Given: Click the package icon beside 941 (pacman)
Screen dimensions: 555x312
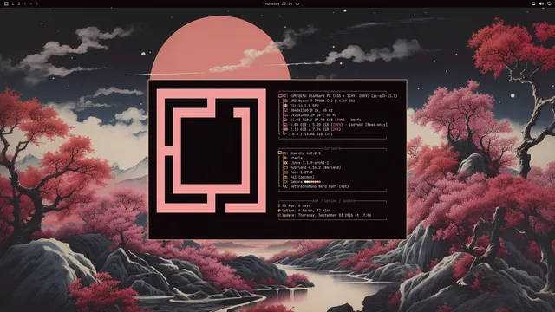Looking at the screenshot, I should [285, 177].
